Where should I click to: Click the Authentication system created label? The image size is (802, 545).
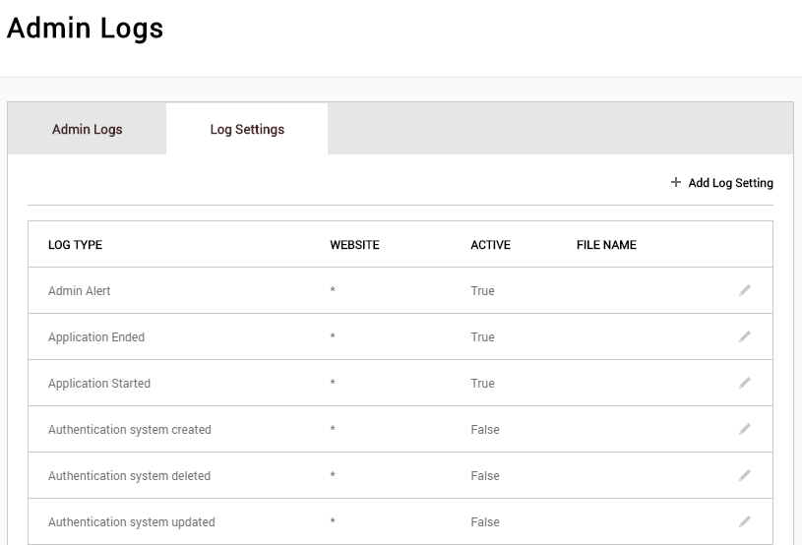click(130, 430)
